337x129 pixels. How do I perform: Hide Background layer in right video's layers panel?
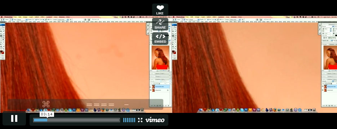pyautogui.click(x=323, y=90)
